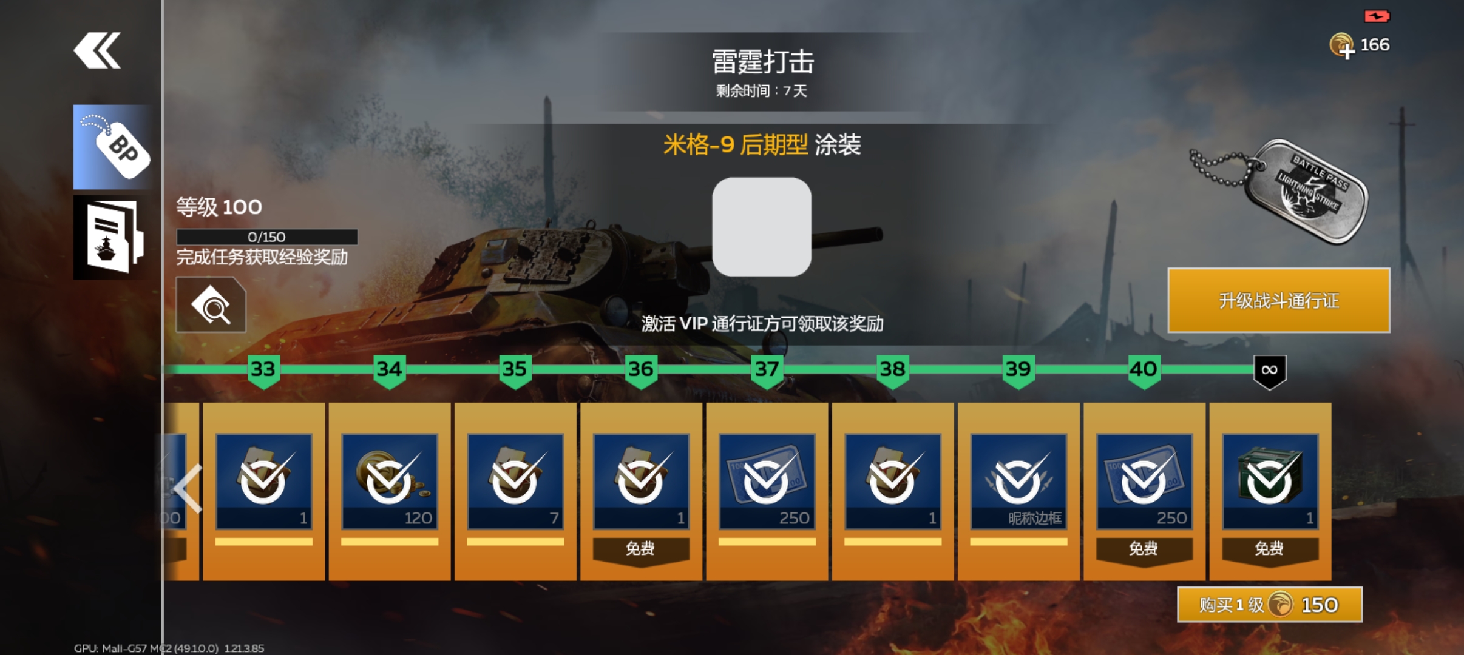Show earlier rewards with the left arrow
This screenshot has width=1464, height=655.
(x=188, y=488)
